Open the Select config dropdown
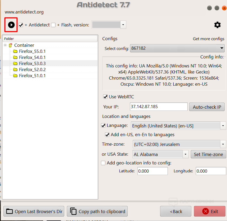The image size is (227, 221). [x=177, y=48]
